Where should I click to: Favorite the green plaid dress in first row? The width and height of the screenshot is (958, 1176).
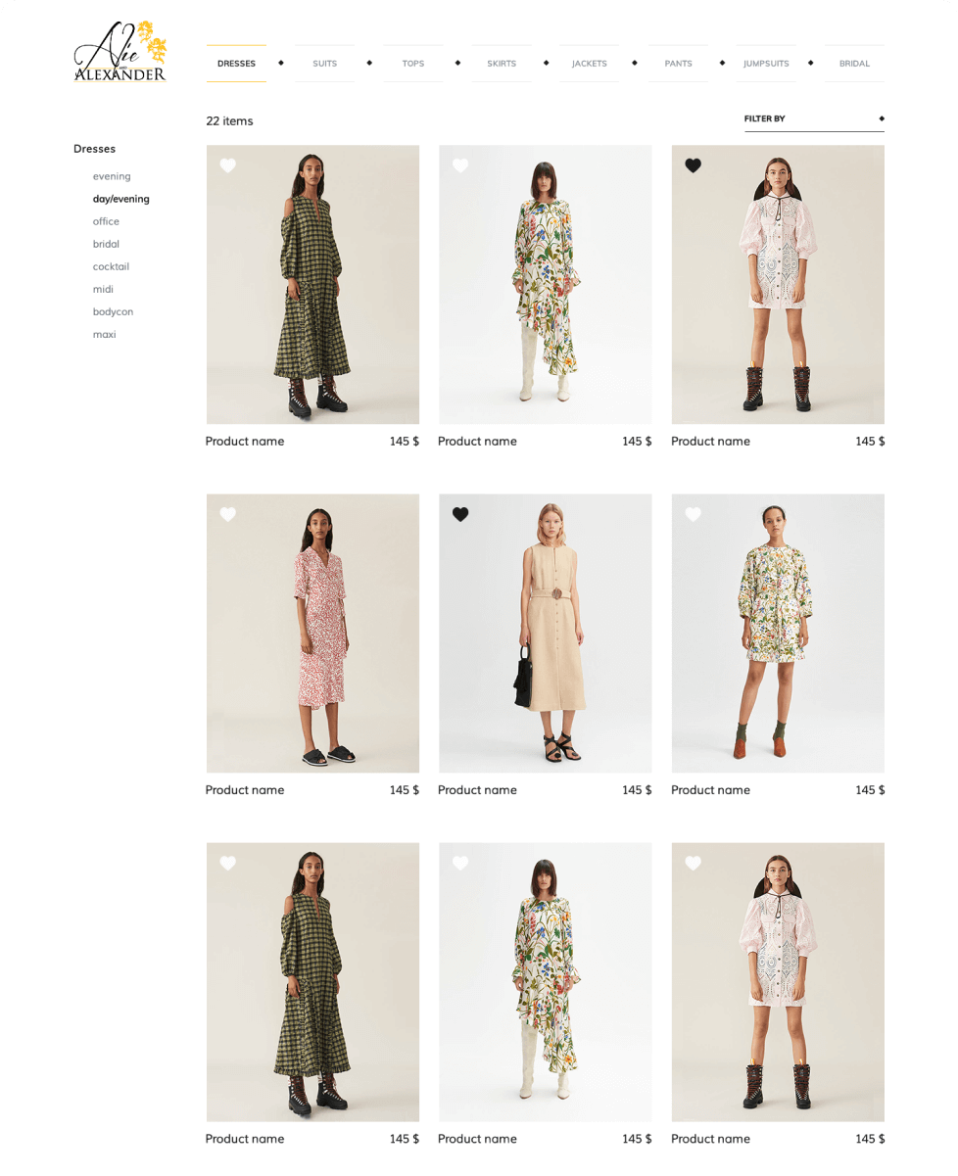228,166
